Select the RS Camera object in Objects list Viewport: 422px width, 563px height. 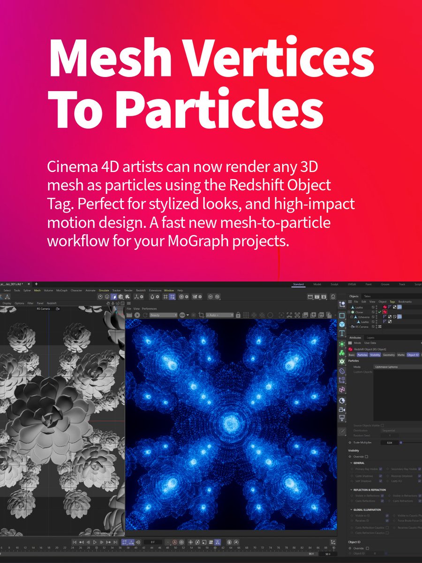[362, 327]
